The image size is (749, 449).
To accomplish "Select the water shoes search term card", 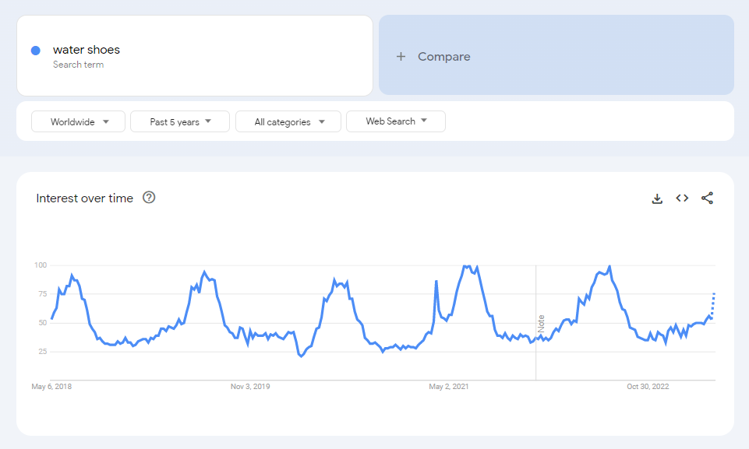I will tap(194, 55).
